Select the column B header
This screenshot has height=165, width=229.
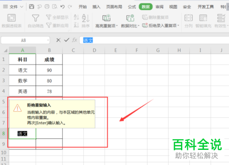[x=49, y=50]
